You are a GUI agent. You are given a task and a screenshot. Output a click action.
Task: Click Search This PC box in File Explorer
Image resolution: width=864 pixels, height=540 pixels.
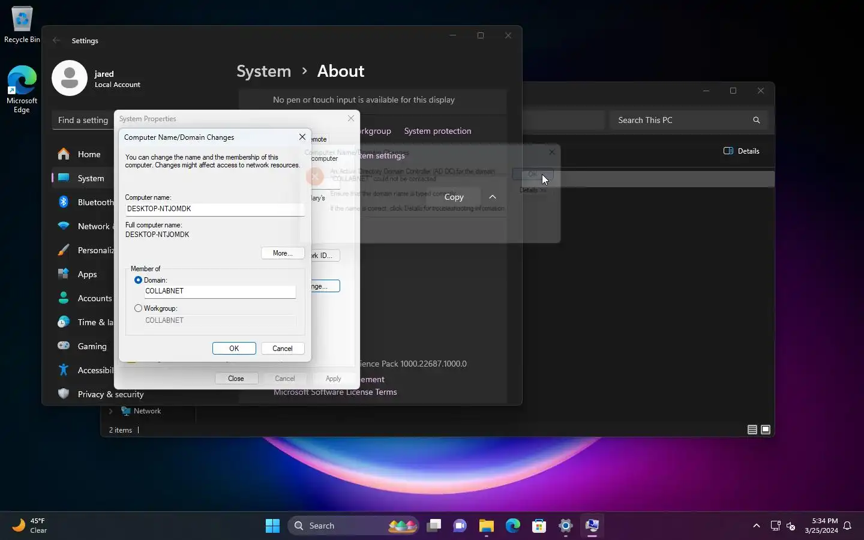[689, 120]
